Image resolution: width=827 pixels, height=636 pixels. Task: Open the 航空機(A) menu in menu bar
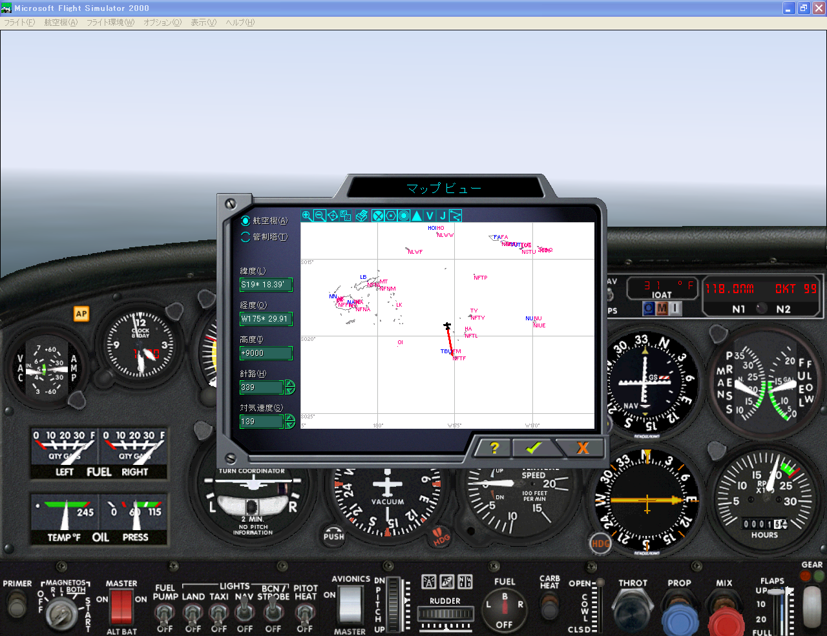tap(61, 23)
